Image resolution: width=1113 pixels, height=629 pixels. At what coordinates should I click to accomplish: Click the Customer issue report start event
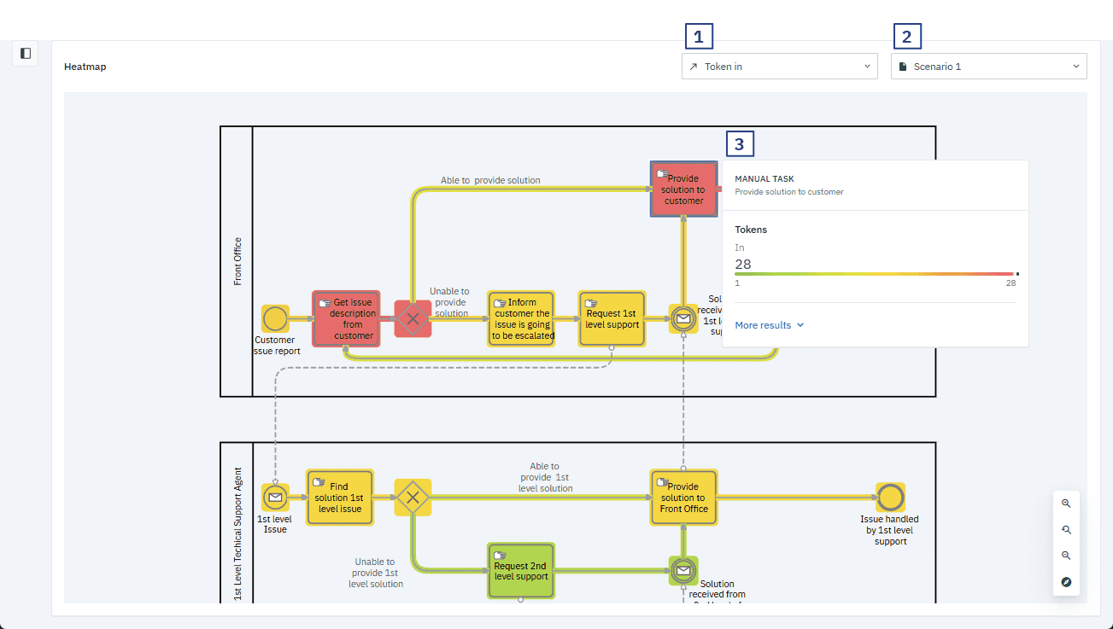coord(275,318)
